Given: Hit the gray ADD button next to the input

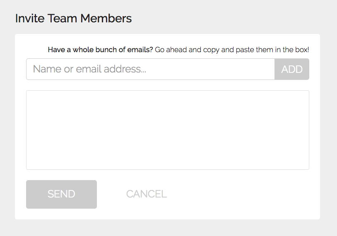Looking at the screenshot, I should click(292, 69).
